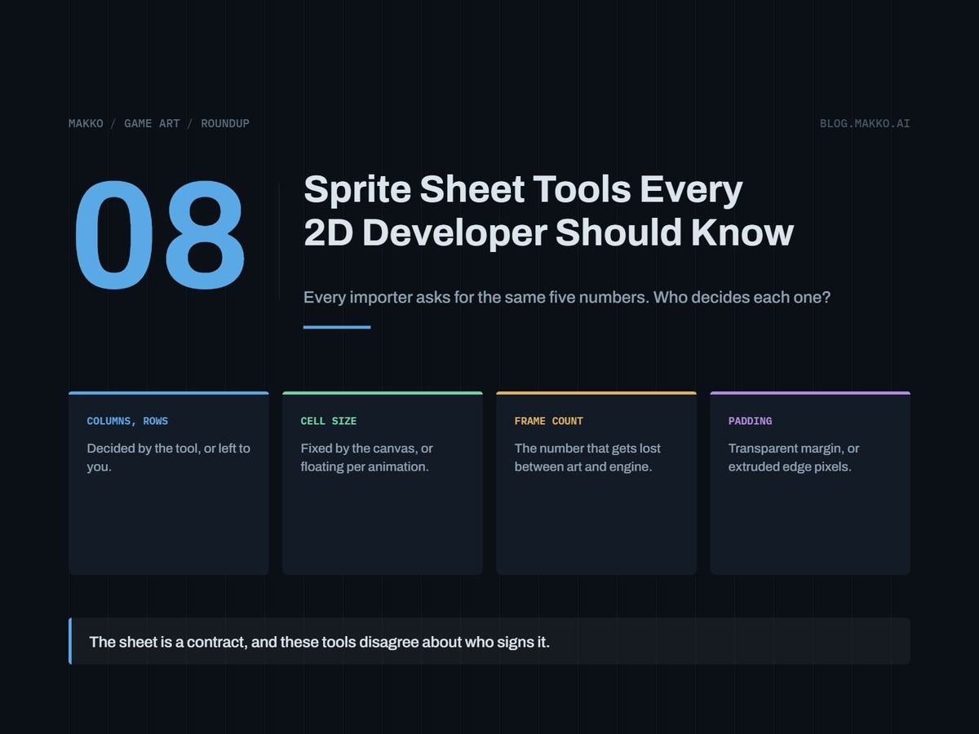Click 'The sheet is a contract' quote
This screenshot has height=734, width=979.
click(320, 642)
